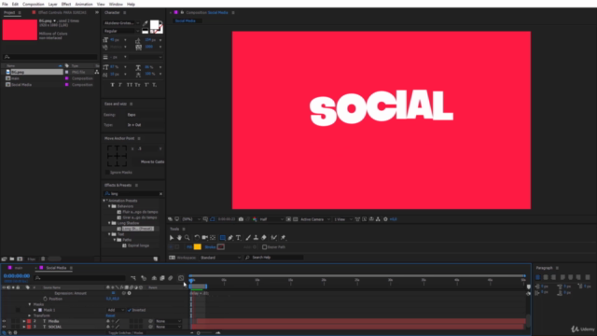This screenshot has height=336, width=597.
Task: Open the viewer magnification dropdown
Action: point(191,219)
